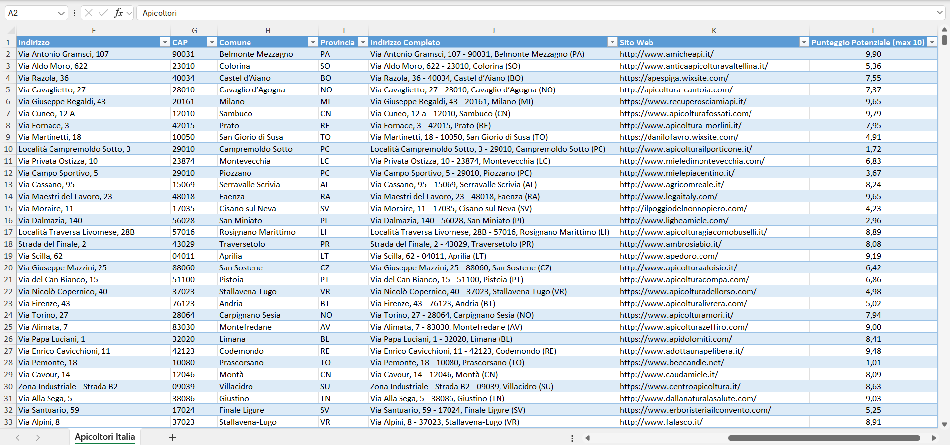Select the Apicoltori Italia sheet tab
Viewport: 950px width, 445px height.
(x=105, y=437)
